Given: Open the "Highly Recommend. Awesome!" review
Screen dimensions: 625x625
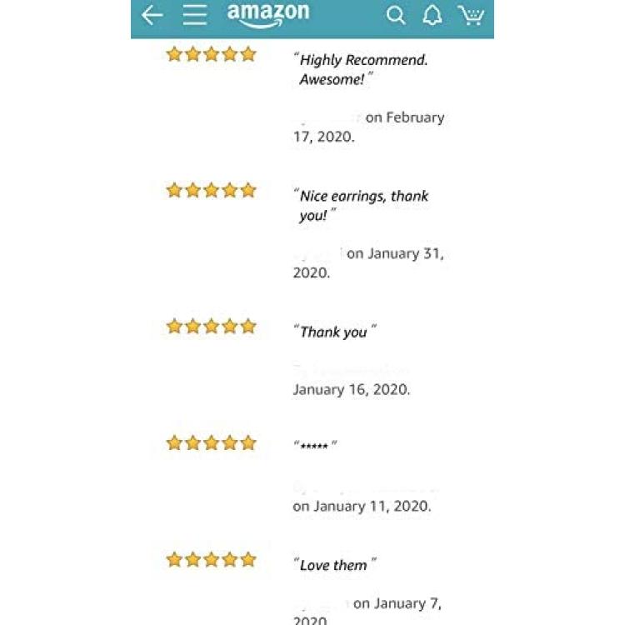Looking at the screenshot, I should [x=361, y=69].
